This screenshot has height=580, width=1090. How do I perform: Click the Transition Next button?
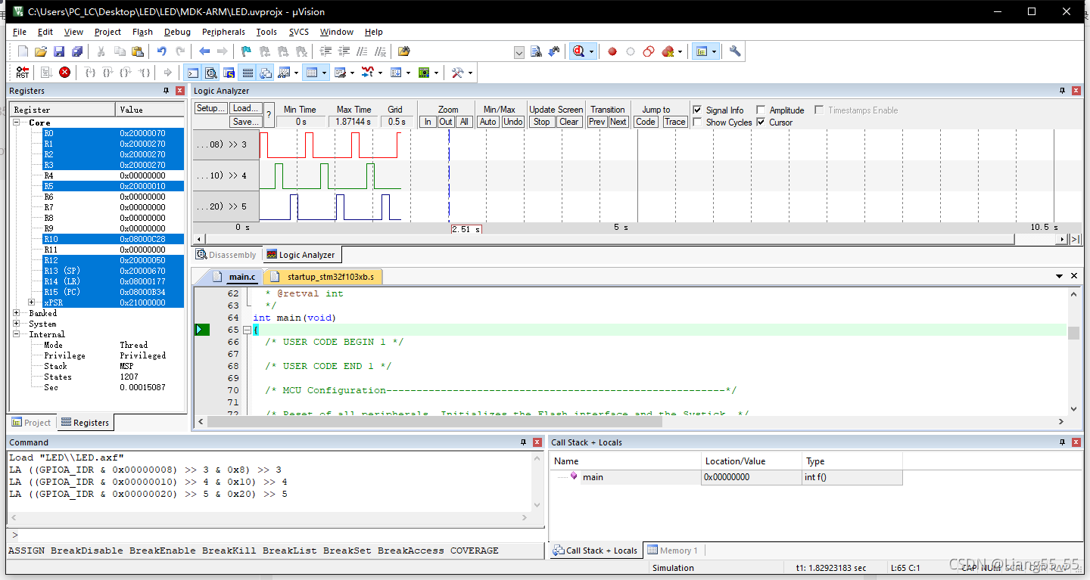(x=618, y=122)
